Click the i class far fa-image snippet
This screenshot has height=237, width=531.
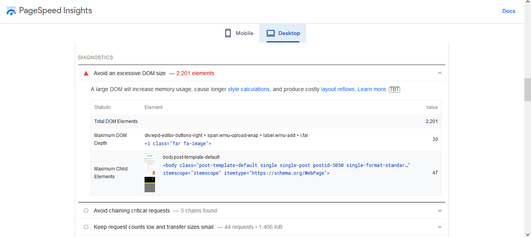178,144
